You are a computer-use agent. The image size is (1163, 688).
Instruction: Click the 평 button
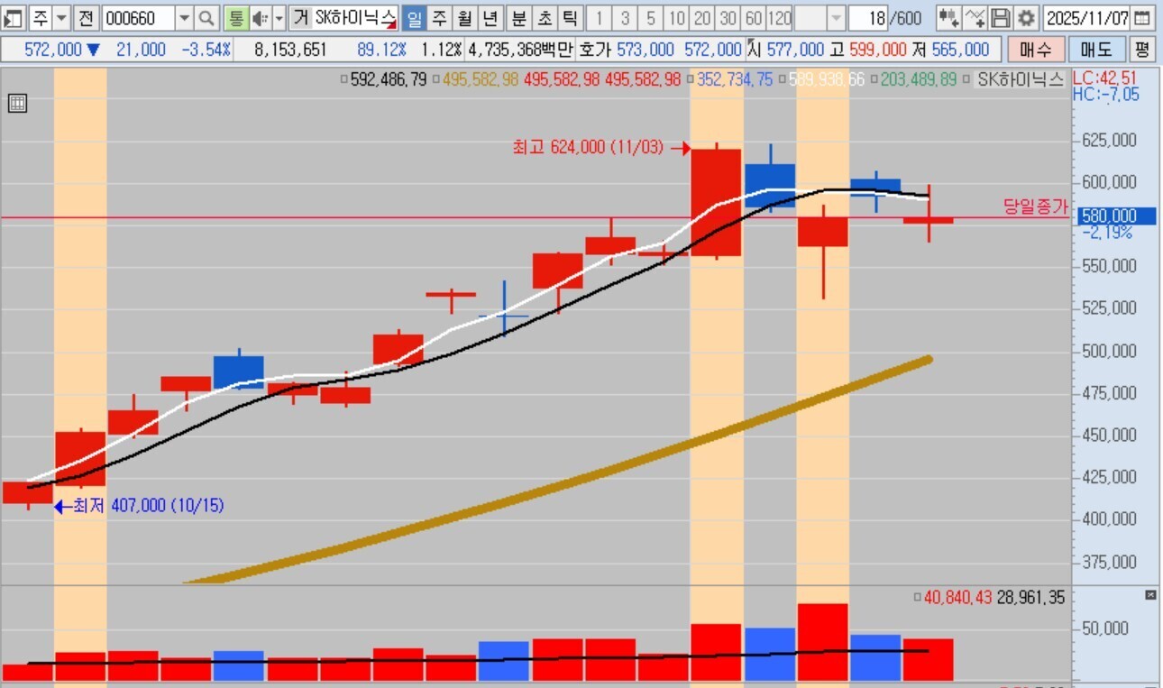[1142, 50]
